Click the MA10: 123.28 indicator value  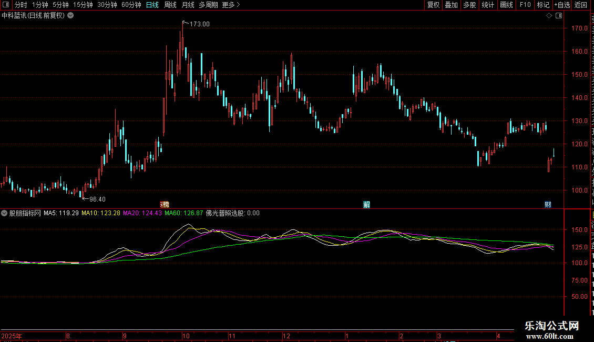[x=101, y=213]
